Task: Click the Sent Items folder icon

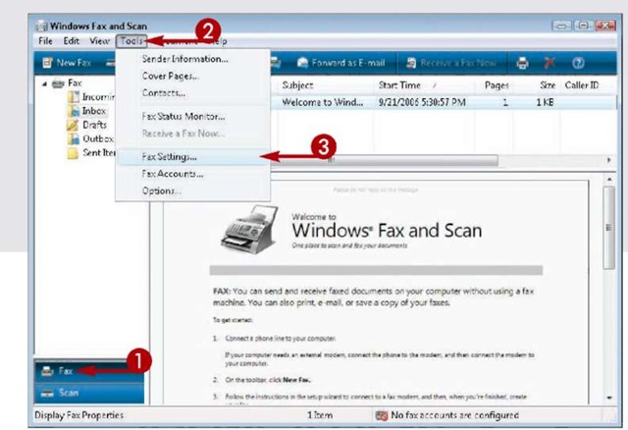Action: coord(73,153)
